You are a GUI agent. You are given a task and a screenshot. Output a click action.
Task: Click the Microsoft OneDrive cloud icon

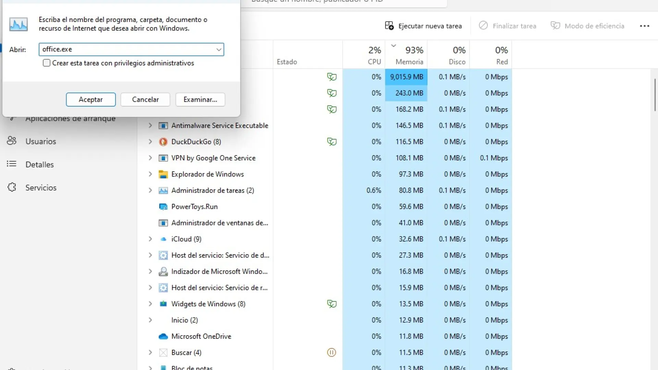163,336
